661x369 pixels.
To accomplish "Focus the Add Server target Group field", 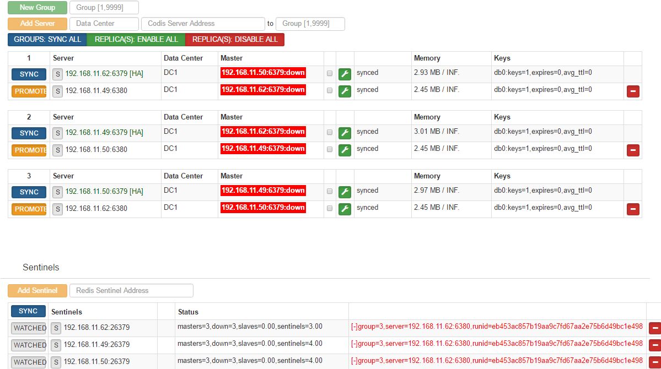I will point(310,24).
